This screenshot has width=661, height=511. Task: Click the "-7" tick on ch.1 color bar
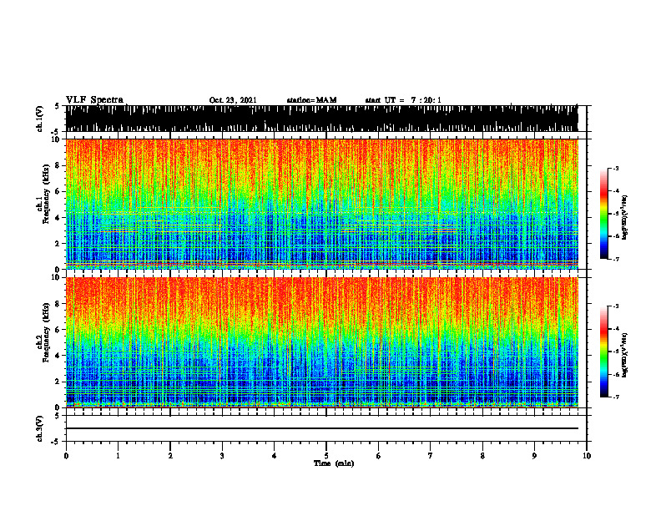coord(616,259)
